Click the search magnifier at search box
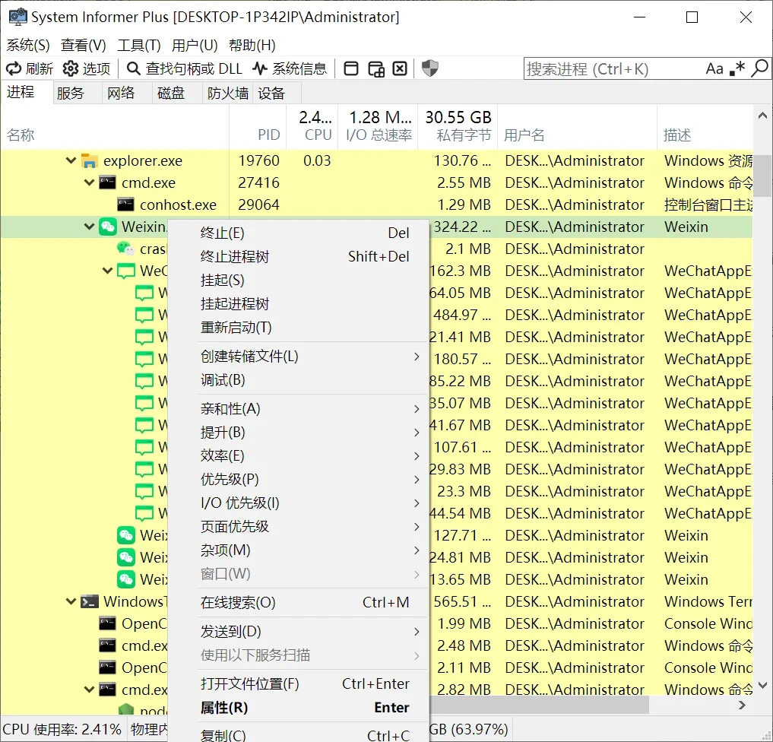 [759, 68]
